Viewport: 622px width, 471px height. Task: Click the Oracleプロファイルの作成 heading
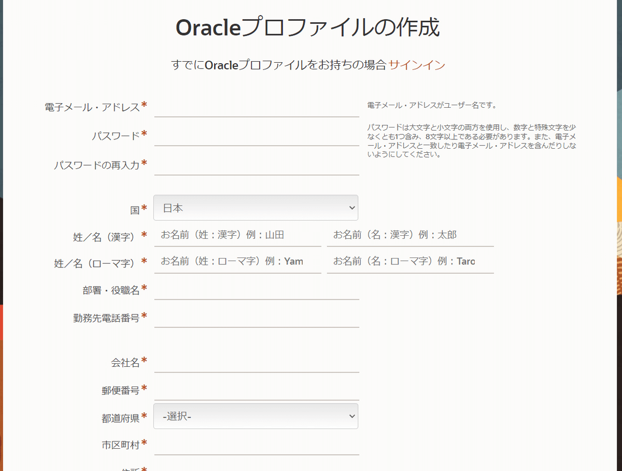pos(308,28)
